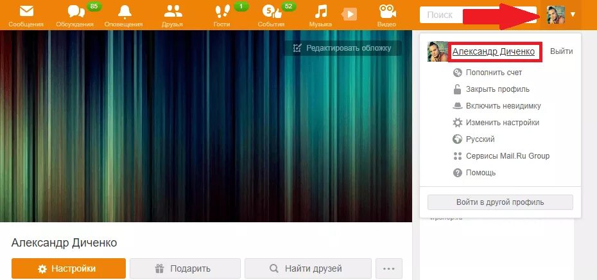
Task: Click the Поиск search field
Action: 442,15
